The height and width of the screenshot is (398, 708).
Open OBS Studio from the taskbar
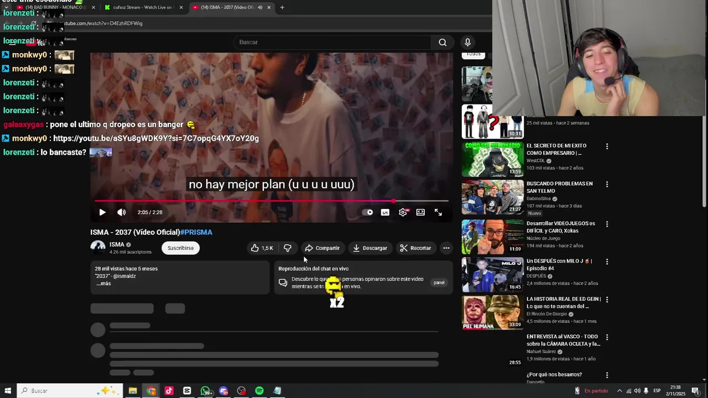click(x=241, y=391)
